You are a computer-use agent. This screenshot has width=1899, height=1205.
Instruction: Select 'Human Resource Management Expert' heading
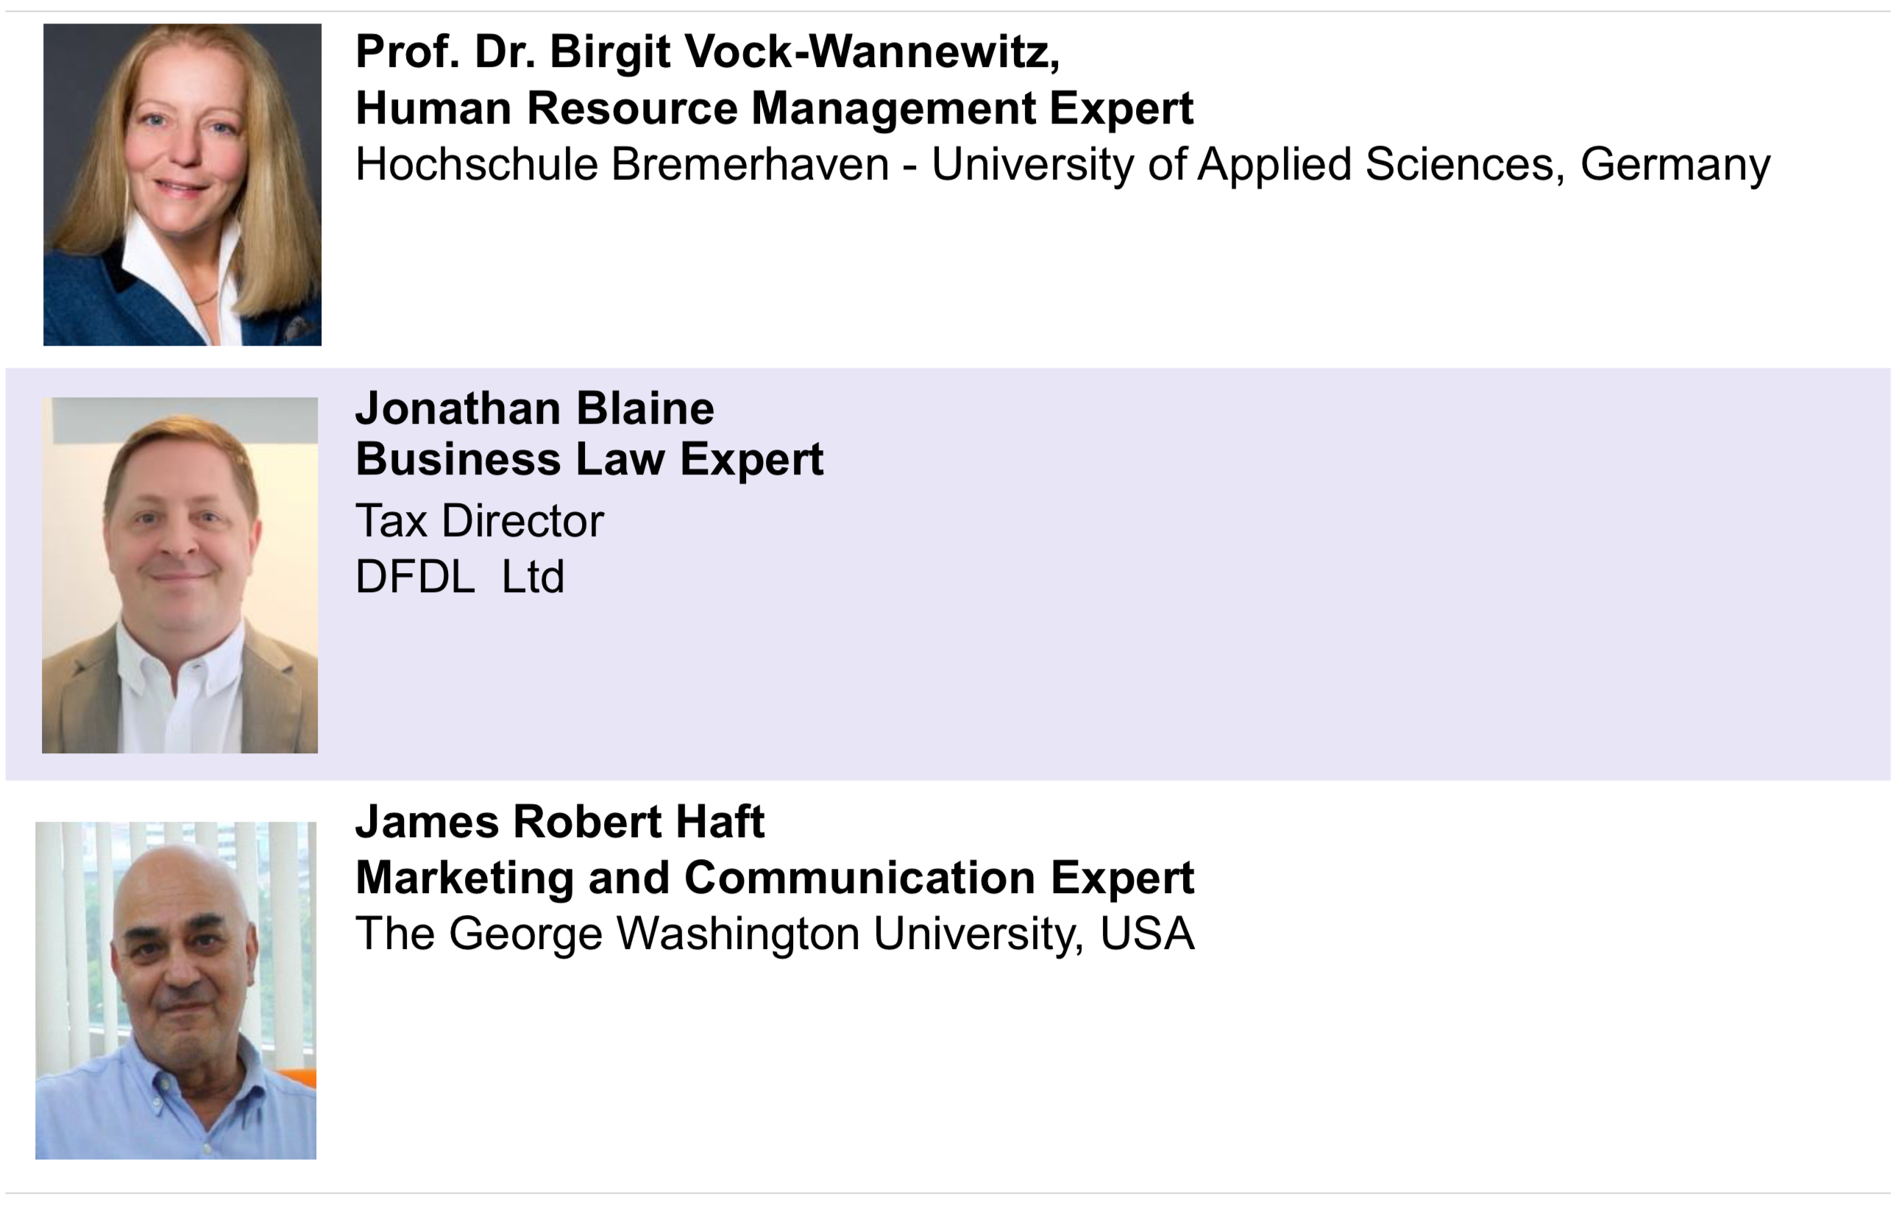(773, 108)
